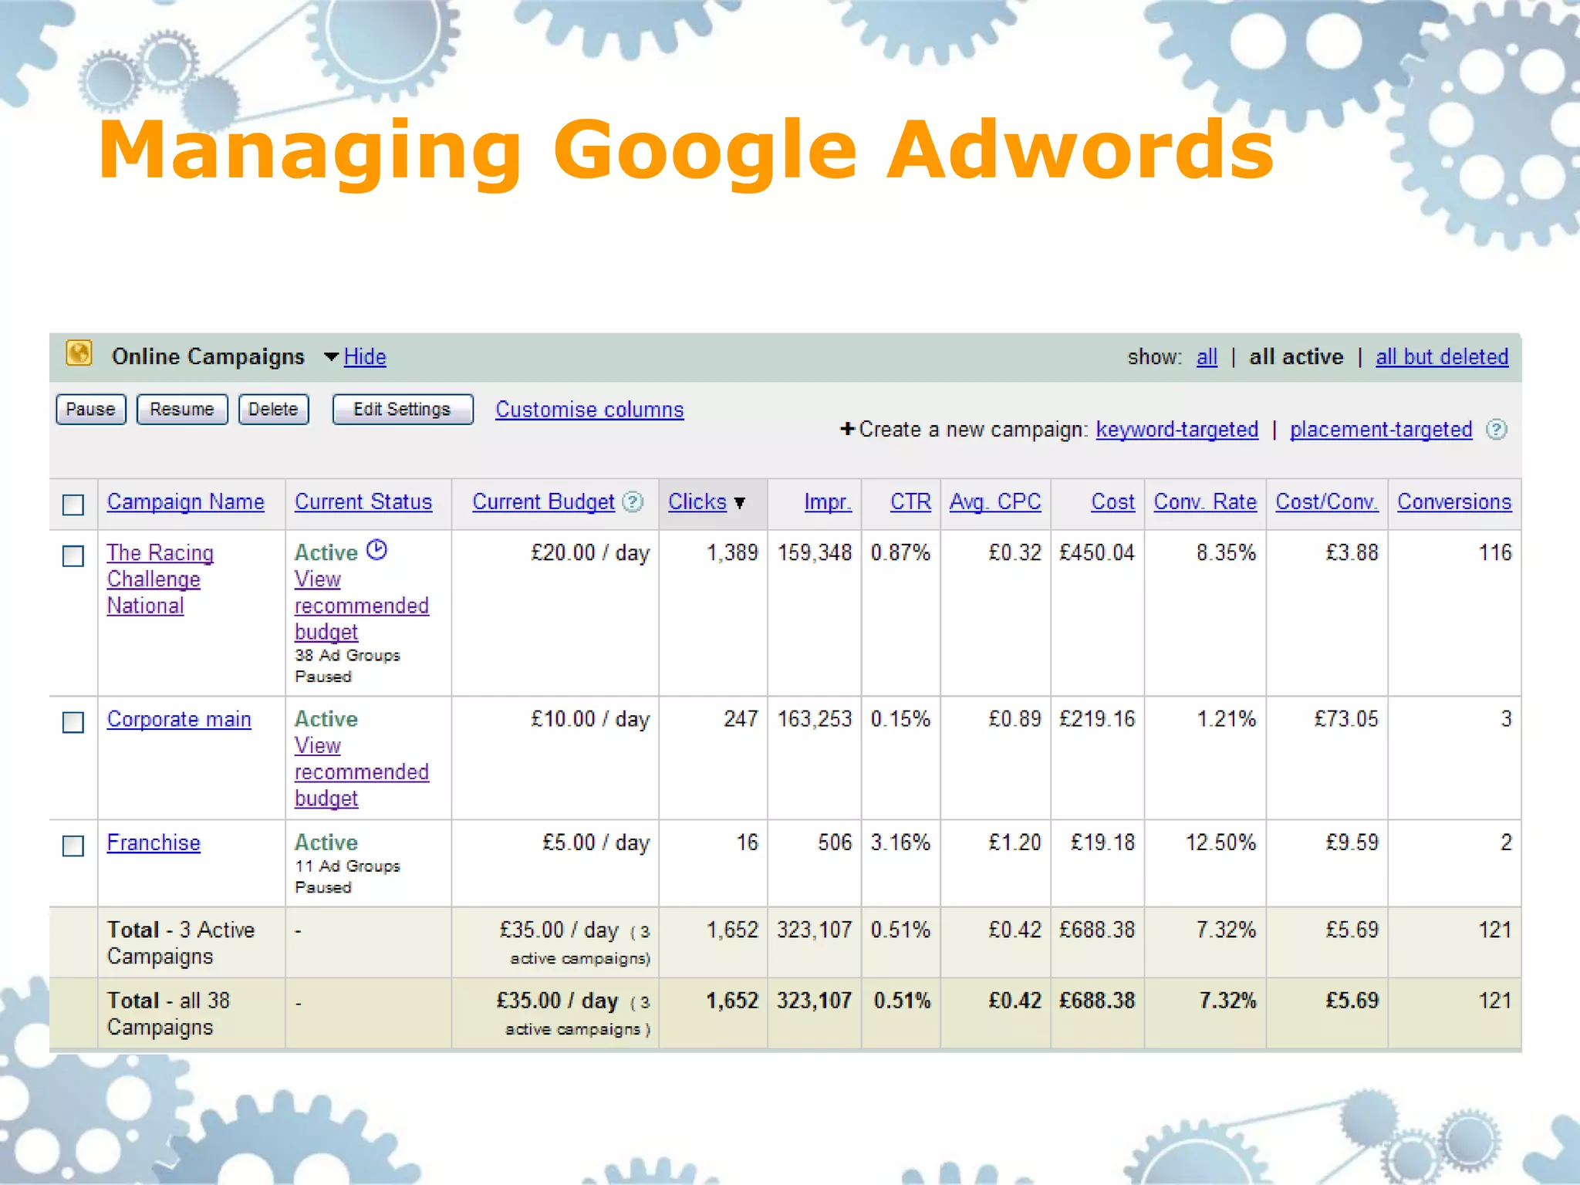Click the Pause button

coord(91,409)
